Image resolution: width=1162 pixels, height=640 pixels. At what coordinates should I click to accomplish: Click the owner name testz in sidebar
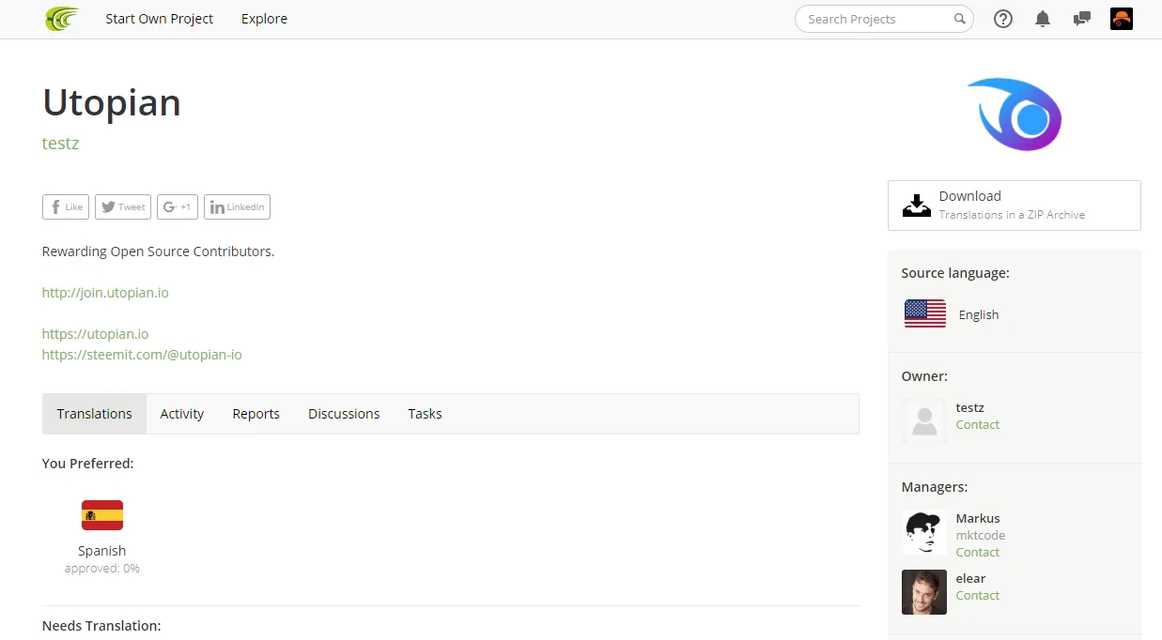(970, 408)
